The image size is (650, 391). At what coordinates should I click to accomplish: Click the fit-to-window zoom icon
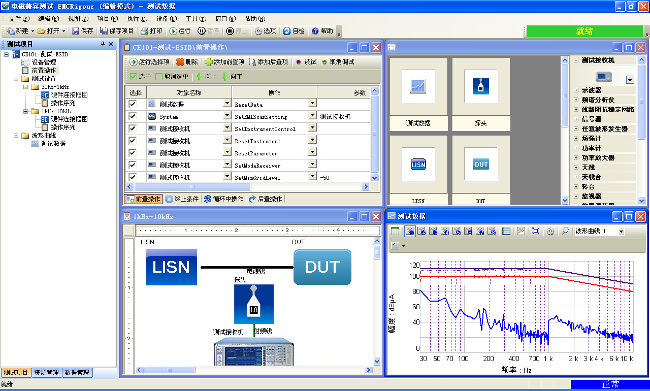coord(535,231)
